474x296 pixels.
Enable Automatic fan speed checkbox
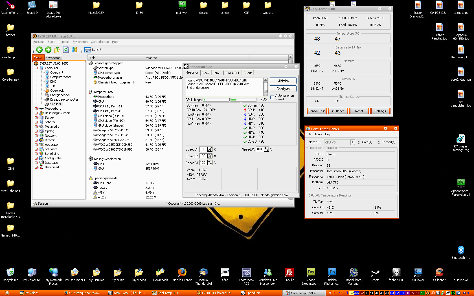click(x=272, y=98)
